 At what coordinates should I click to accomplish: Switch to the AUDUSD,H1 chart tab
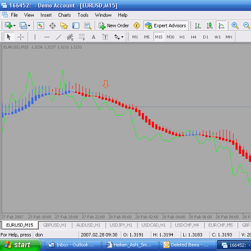tap(88, 225)
